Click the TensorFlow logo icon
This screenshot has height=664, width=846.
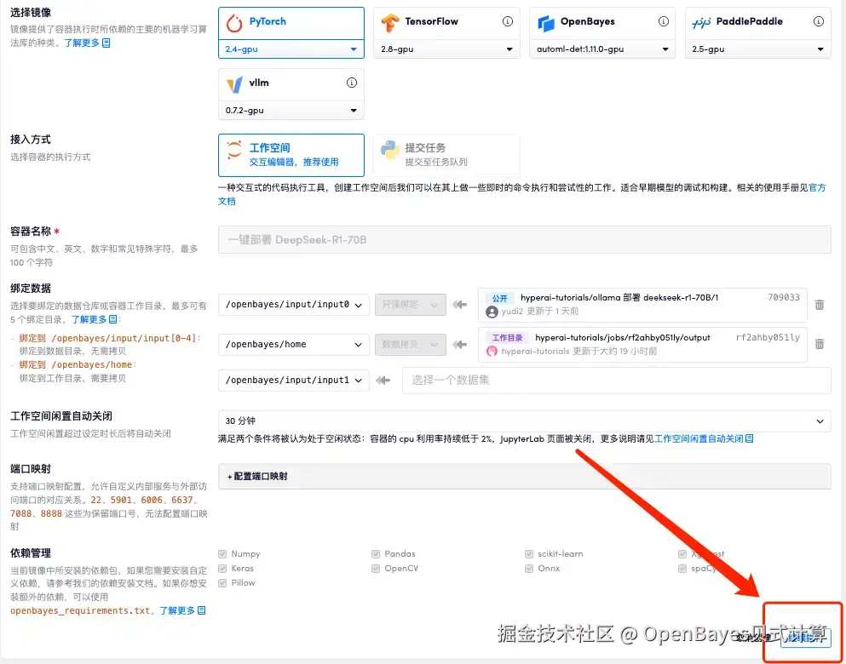click(x=389, y=23)
